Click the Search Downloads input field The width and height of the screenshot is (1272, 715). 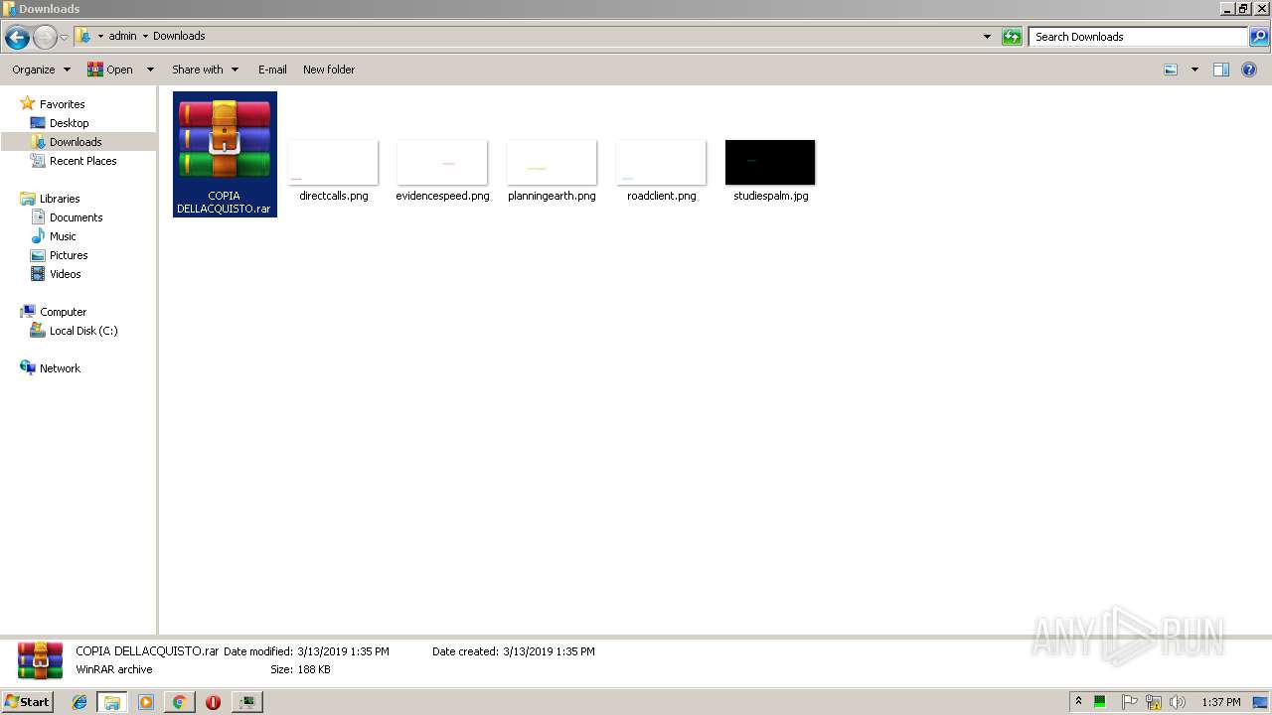(1138, 37)
